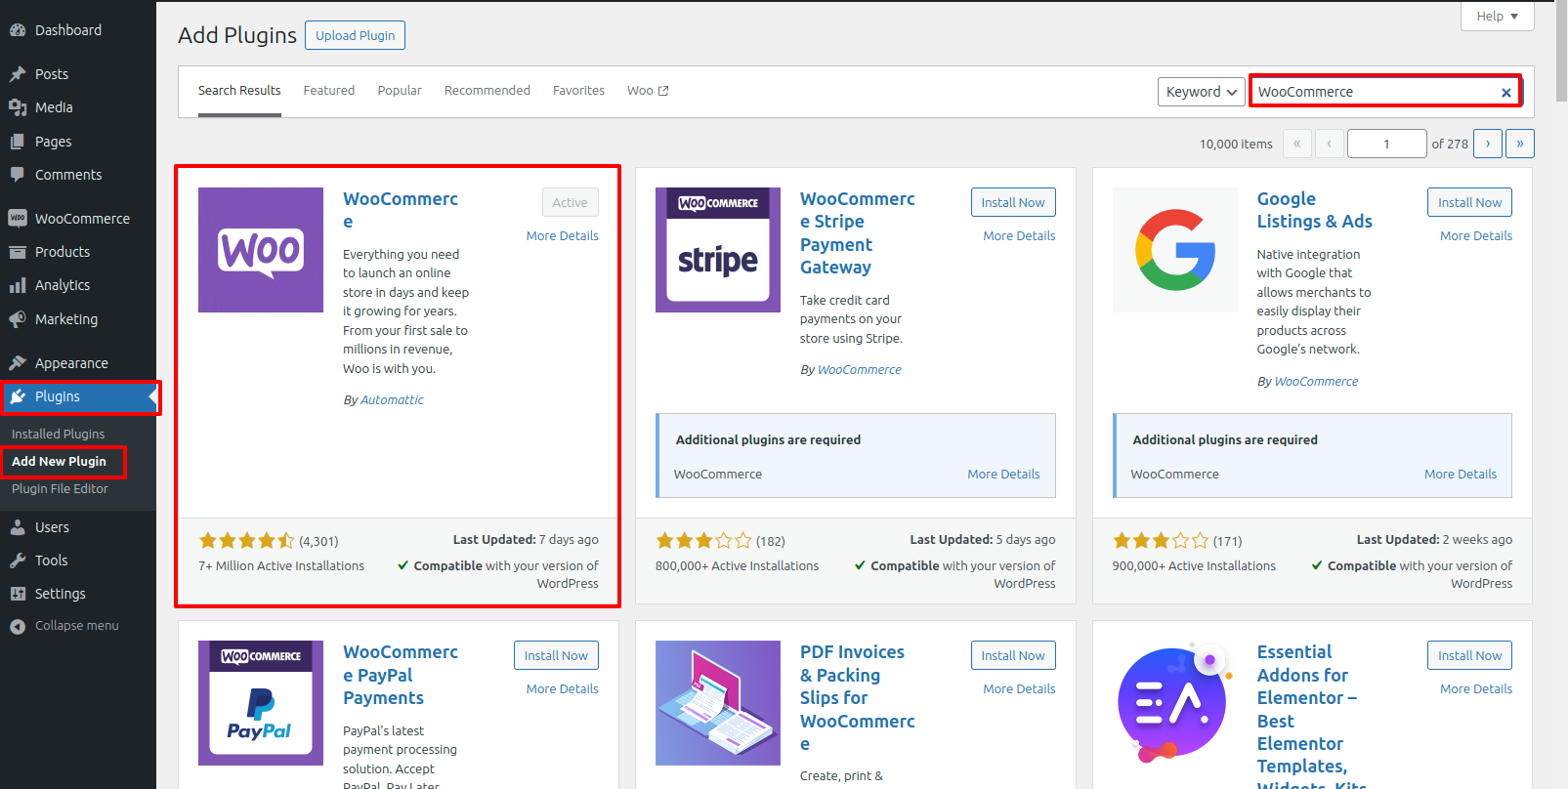Image resolution: width=1568 pixels, height=789 pixels.
Task: Switch to the Popular plugins tab
Action: pos(400,91)
